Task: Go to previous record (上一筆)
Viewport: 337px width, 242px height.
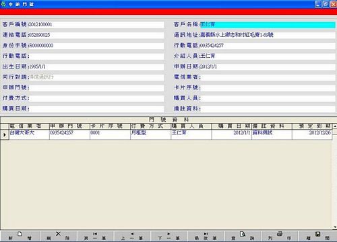Action: click(132, 236)
